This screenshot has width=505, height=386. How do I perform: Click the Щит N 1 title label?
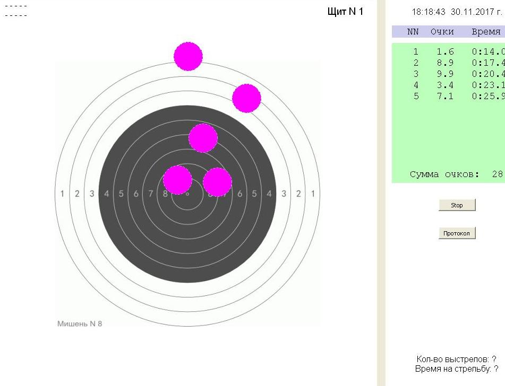346,12
